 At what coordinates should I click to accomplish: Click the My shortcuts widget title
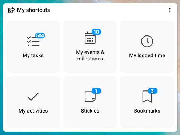[x=33, y=10]
